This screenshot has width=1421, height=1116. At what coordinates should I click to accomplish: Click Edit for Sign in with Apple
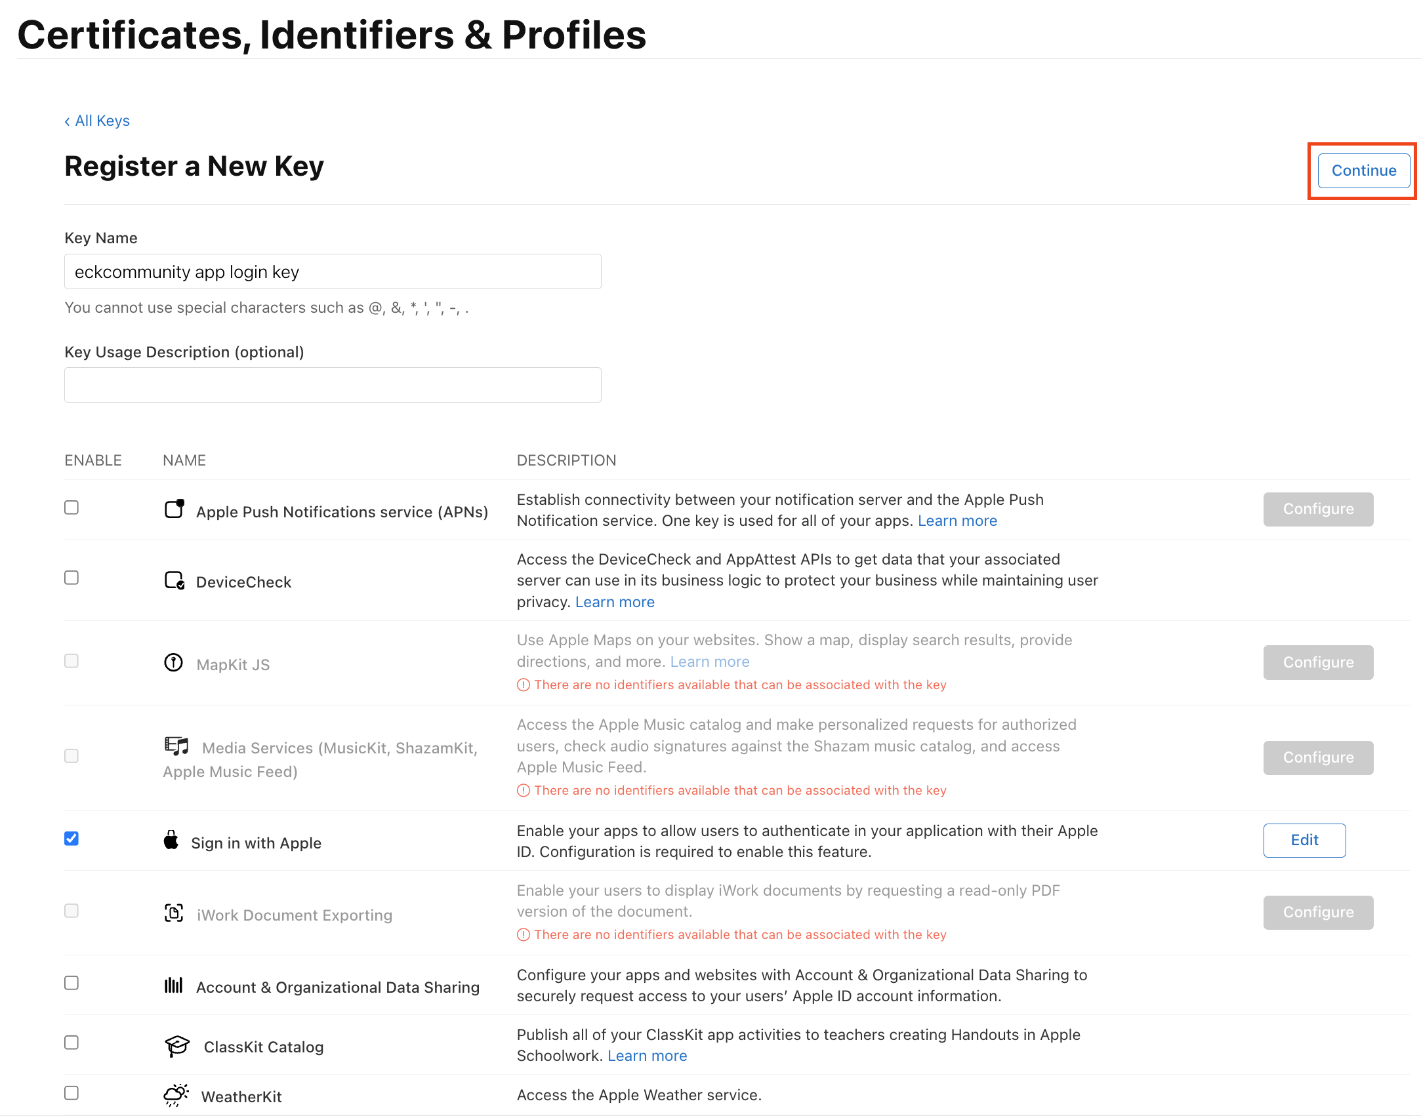click(1304, 841)
